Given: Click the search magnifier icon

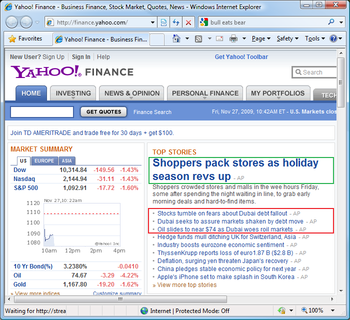Looking at the screenshot, I should [331, 22].
